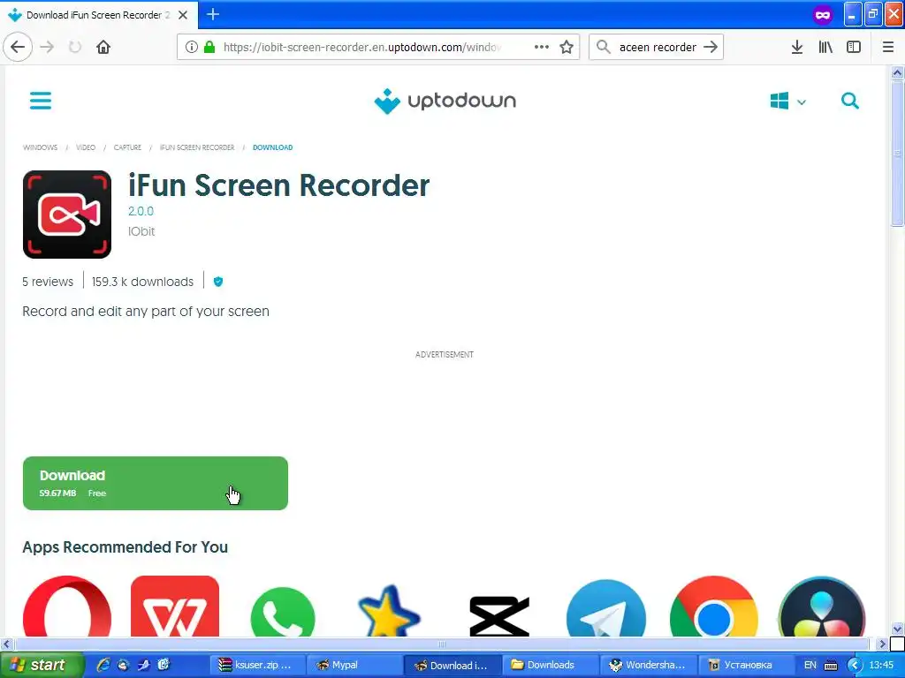Switch to Установка taskbar window
The width and height of the screenshot is (905, 678).
click(x=746, y=666)
